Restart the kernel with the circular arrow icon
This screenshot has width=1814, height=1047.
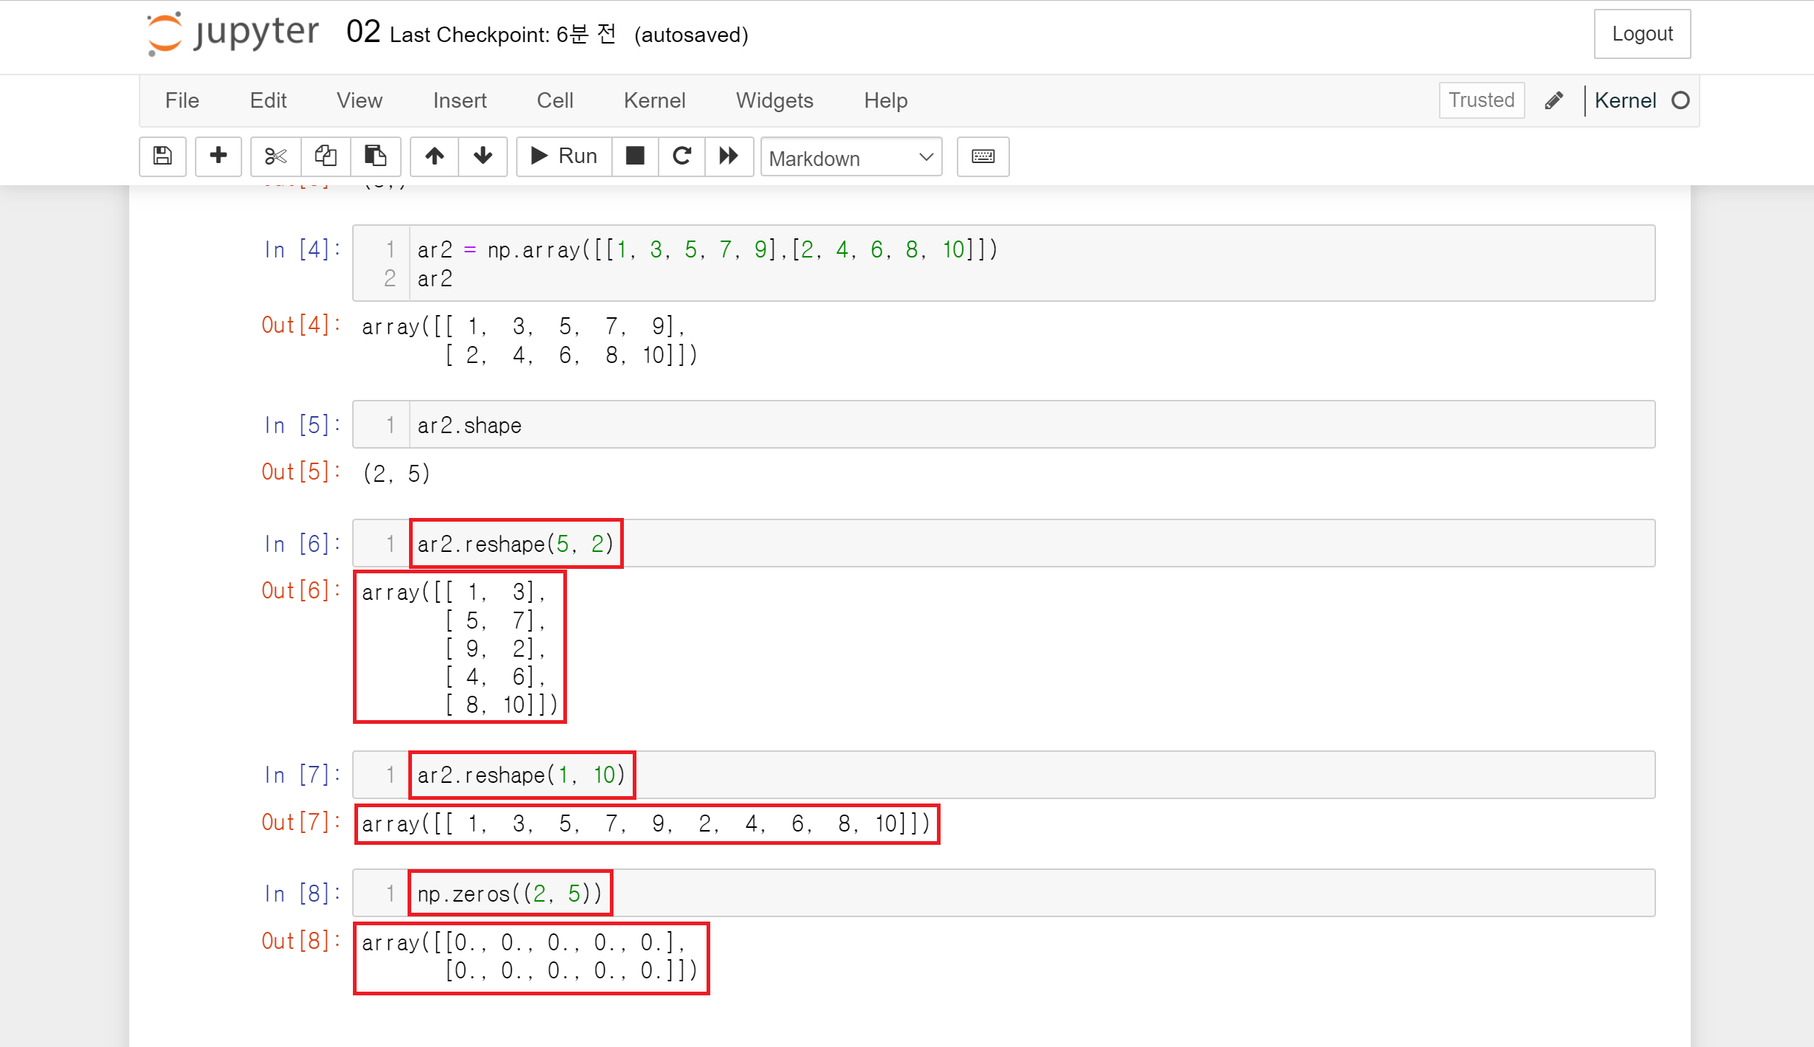[x=681, y=156]
